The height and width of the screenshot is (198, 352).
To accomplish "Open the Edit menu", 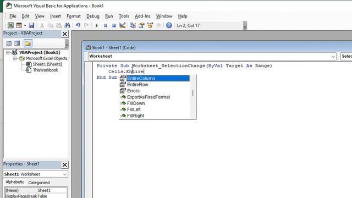I will tap(25, 16).
